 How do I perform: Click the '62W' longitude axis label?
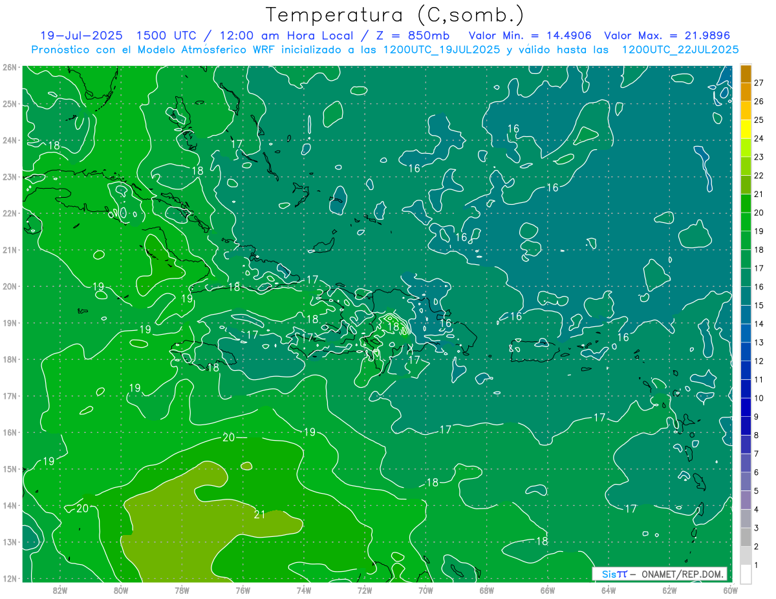(670, 590)
